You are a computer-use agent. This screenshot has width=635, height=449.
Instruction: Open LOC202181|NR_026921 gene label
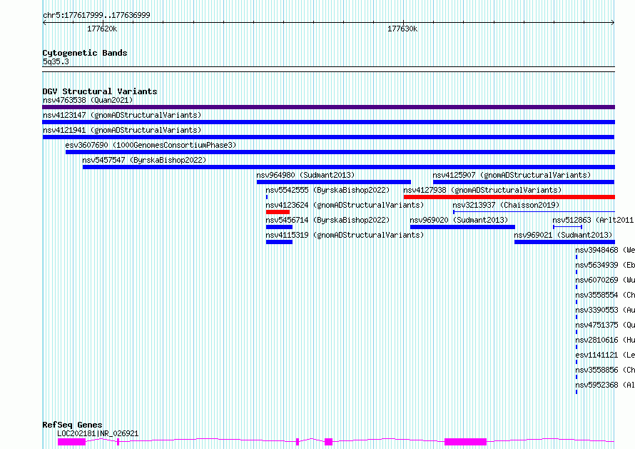pyautogui.click(x=98, y=433)
